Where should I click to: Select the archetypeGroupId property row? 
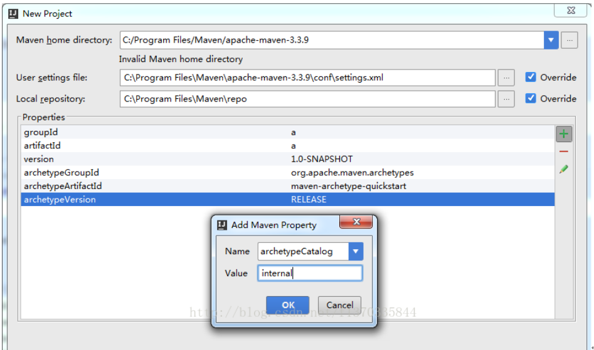tap(287, 173)
